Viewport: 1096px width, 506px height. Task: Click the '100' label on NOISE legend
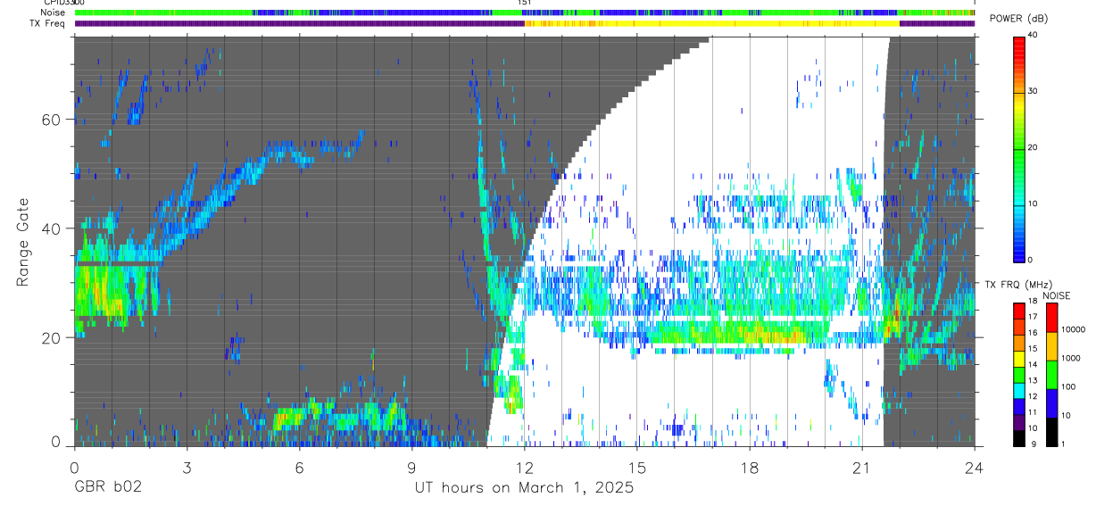(1067, 386)
